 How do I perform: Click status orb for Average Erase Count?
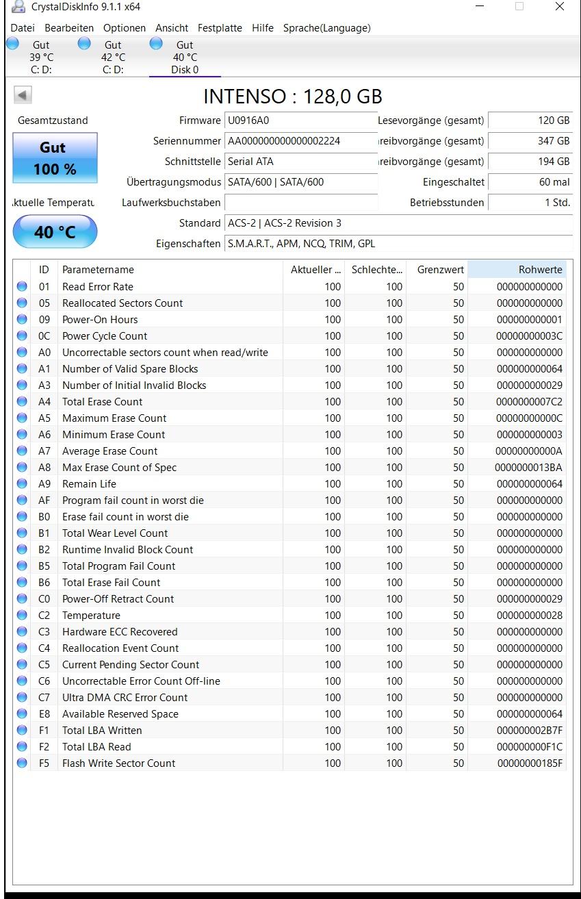[x=22, y=451]
